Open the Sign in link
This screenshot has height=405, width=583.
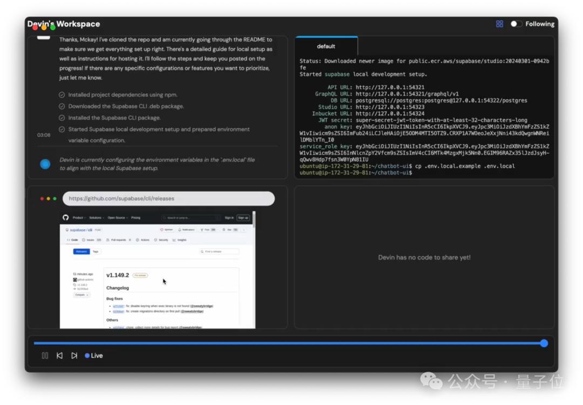pyautogui.click(x=229, y=218)
